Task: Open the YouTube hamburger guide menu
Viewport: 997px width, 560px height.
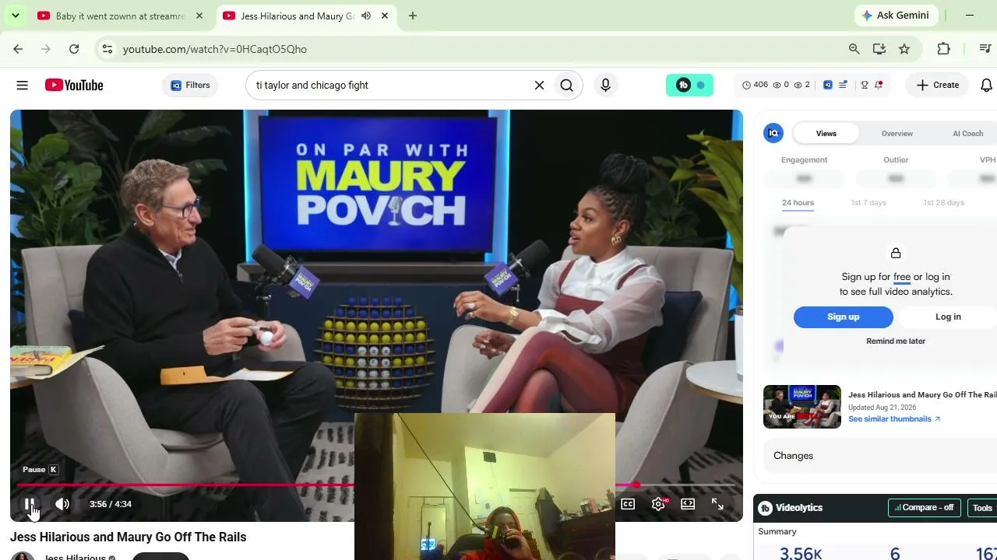Action: click(22, 85)
